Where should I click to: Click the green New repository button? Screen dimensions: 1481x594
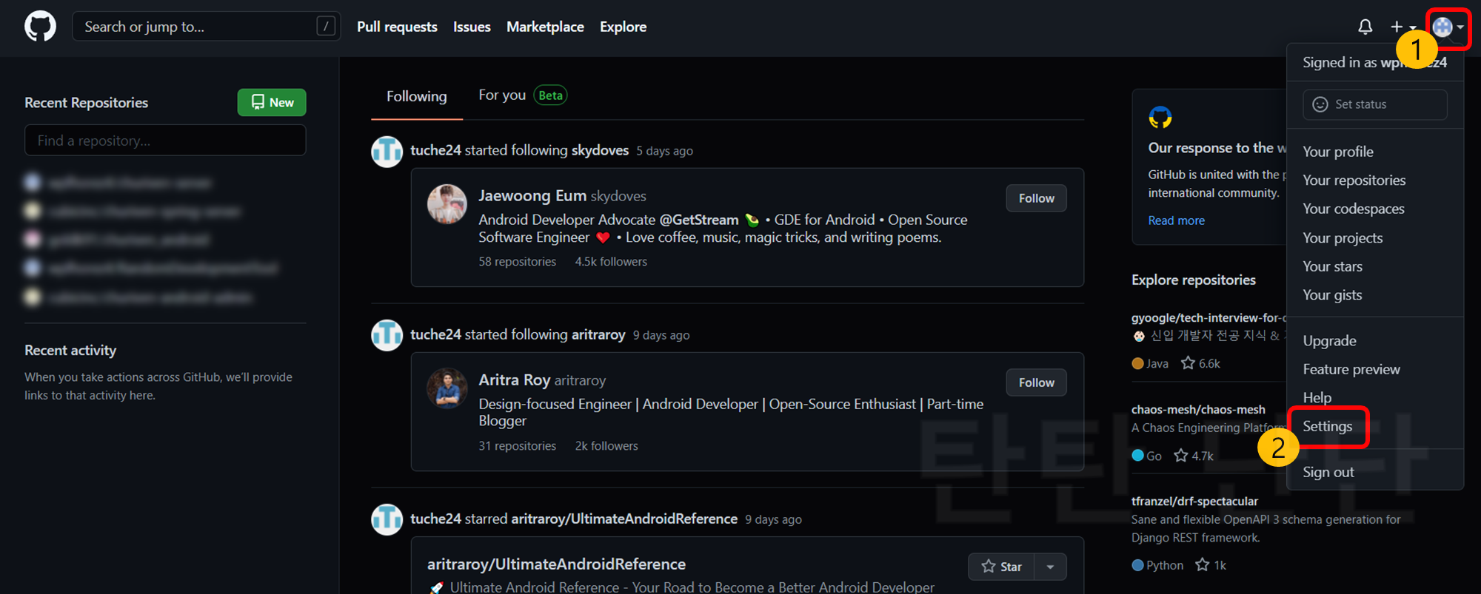pos(272,102)
